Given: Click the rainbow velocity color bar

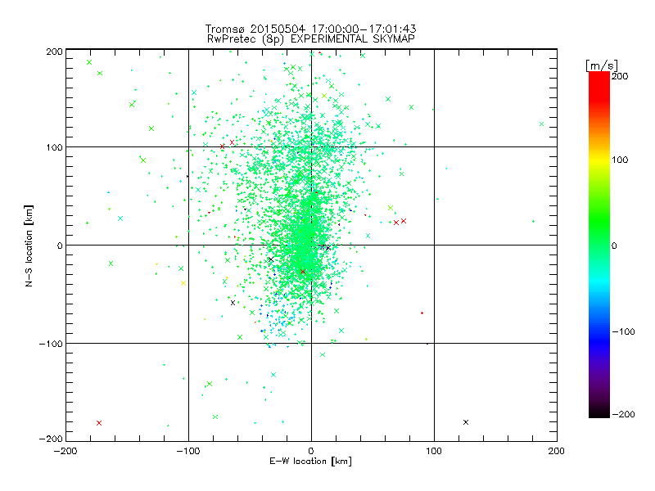Looking at the screenshot, I should [599, 245].
